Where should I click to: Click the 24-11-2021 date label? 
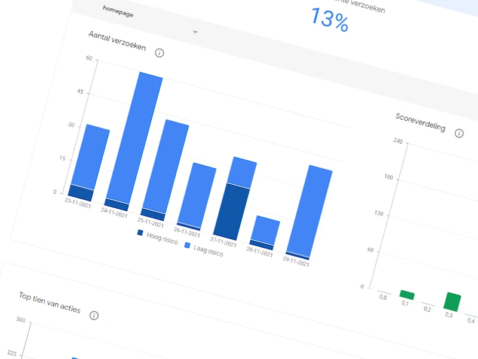point(114,213)
